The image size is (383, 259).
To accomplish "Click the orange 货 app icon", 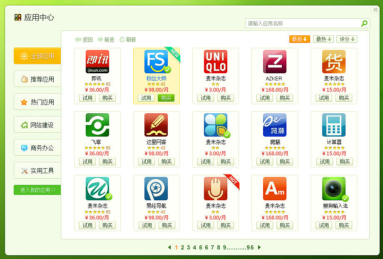I will [333, 62].
